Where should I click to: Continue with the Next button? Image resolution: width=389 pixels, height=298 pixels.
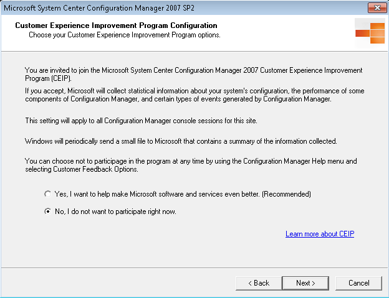point(305,283)
